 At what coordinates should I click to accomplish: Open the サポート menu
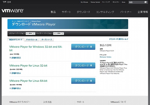[66, 12]
